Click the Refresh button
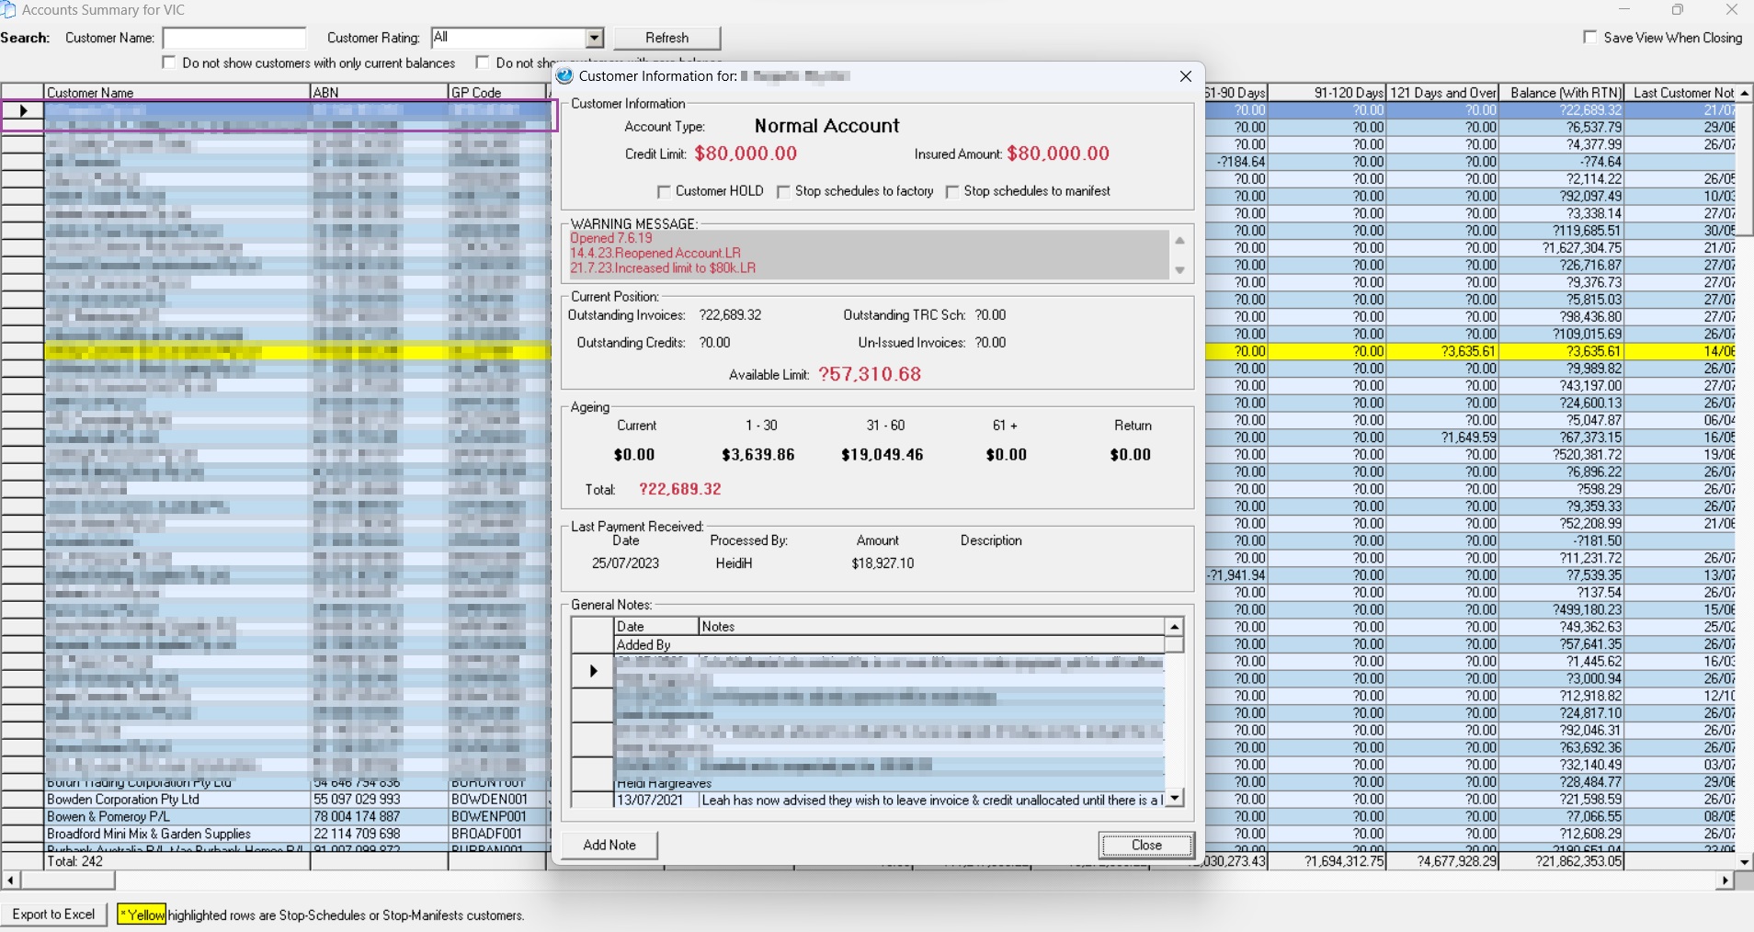 pos(668,38)
